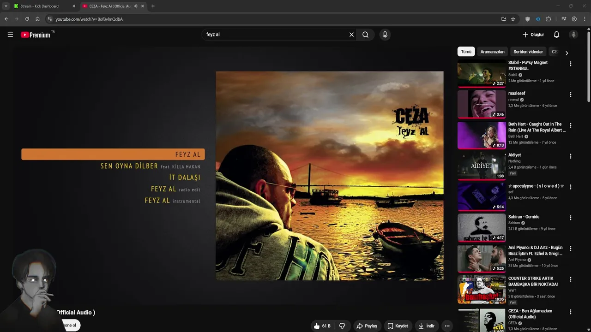Start voice search with microphone
The image size is (591, 332).
(x=385, y=35)
